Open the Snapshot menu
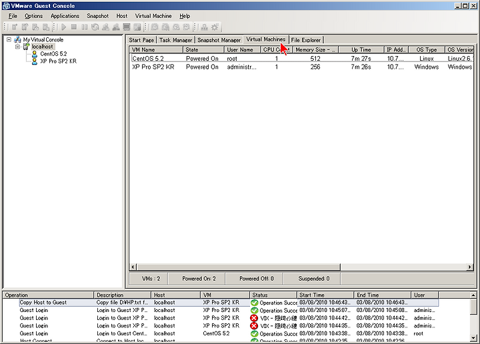Image resolution: width=480 pixels, height=344 pixels. 97,16
